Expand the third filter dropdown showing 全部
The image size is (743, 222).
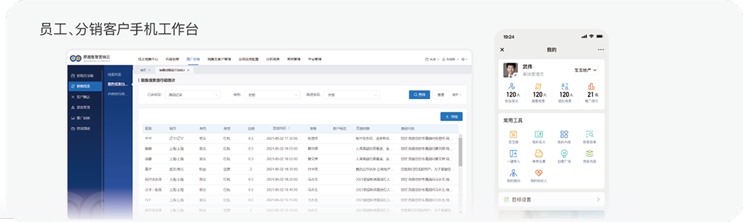click(x=351, y=95)
